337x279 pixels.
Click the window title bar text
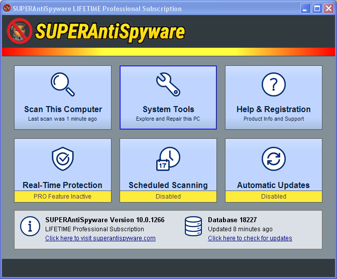[x=97, y=9]
